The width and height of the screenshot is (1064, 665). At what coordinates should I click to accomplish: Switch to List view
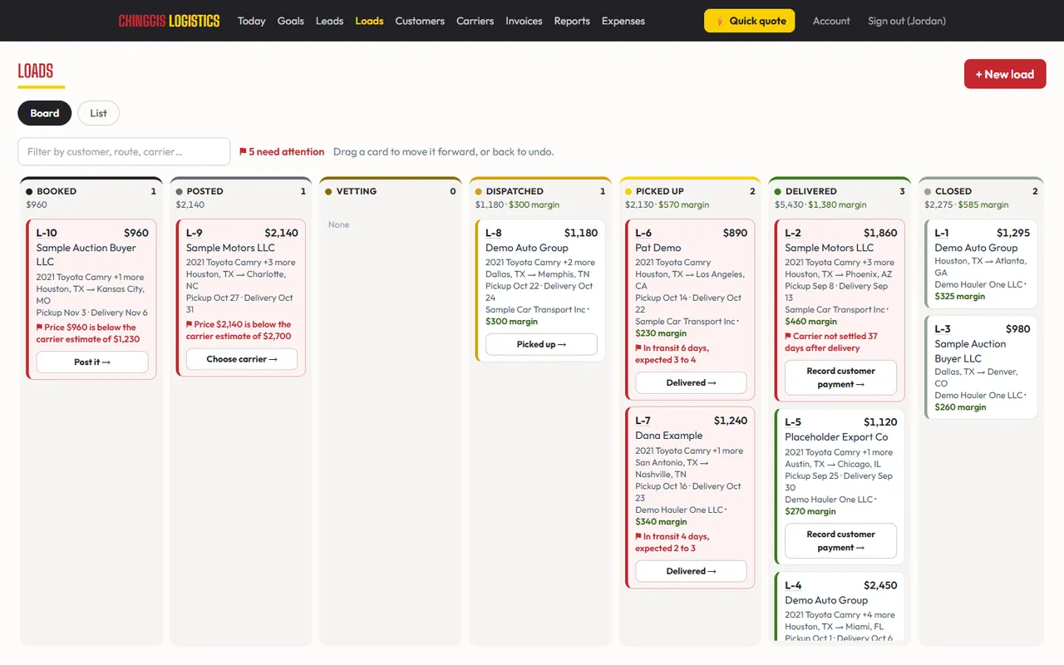pyautogui.click(x=98, y=113)
